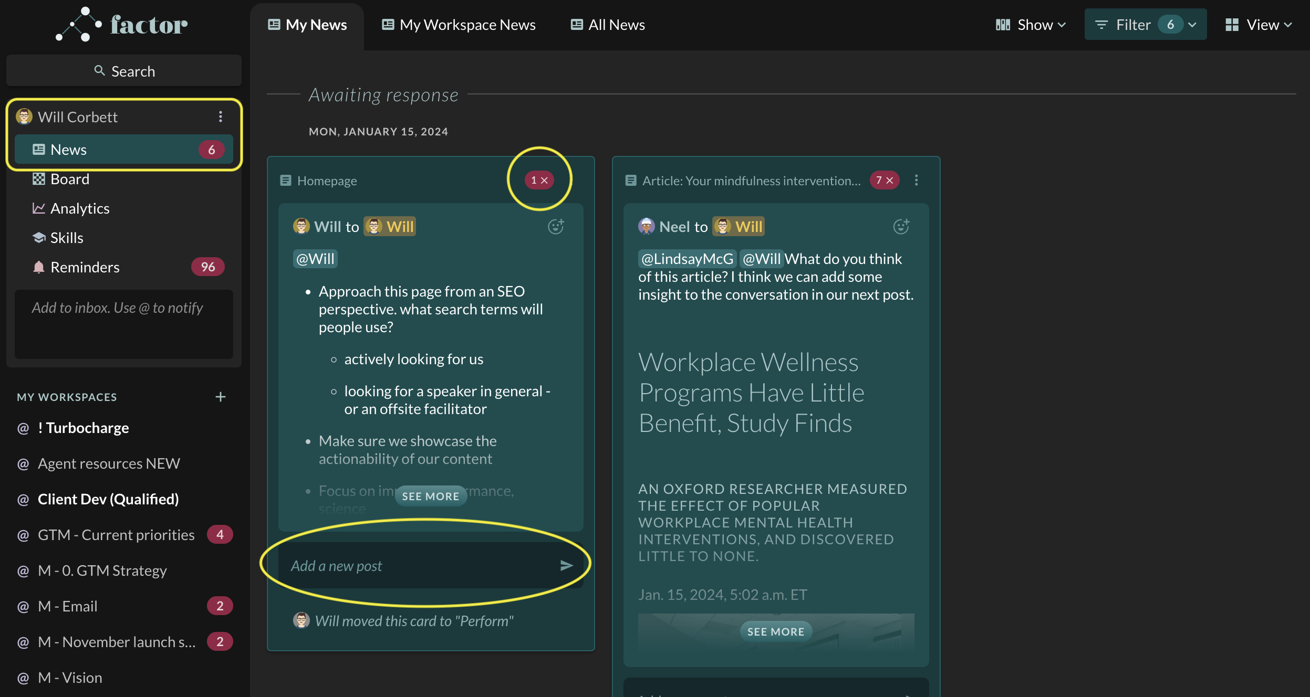Click the View grid icon
This screenshot has width=1310, height=697.
click(x=1232, y=25)
